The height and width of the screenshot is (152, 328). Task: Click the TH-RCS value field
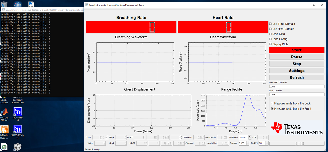pyautogui.click(x=261, y=143)
